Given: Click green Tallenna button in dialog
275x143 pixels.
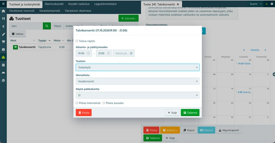Looking at the screenshot, I should (x=190, y=112).
